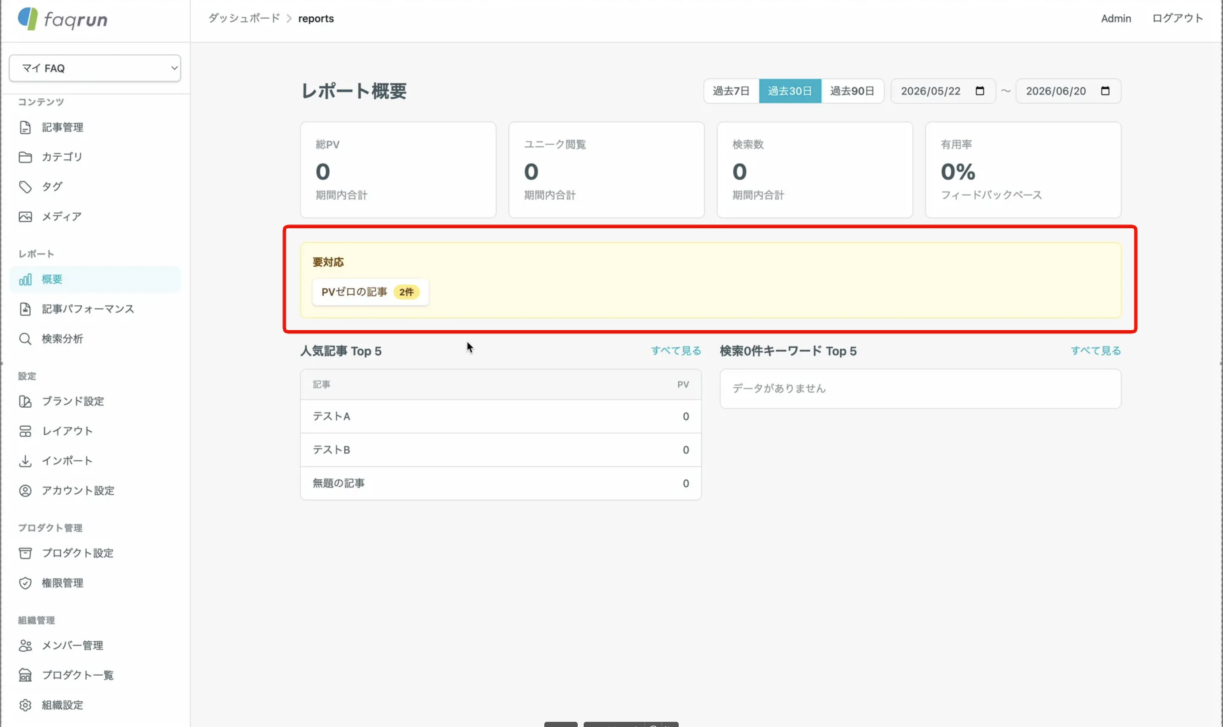Open 記事パフォーマンス report page
The width and height of the screenshot is (1223, 727).
click(x=95, y=309)
